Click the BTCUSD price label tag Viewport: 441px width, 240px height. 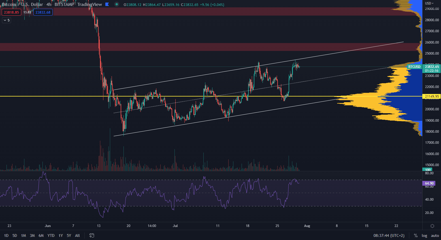(414, 67)
